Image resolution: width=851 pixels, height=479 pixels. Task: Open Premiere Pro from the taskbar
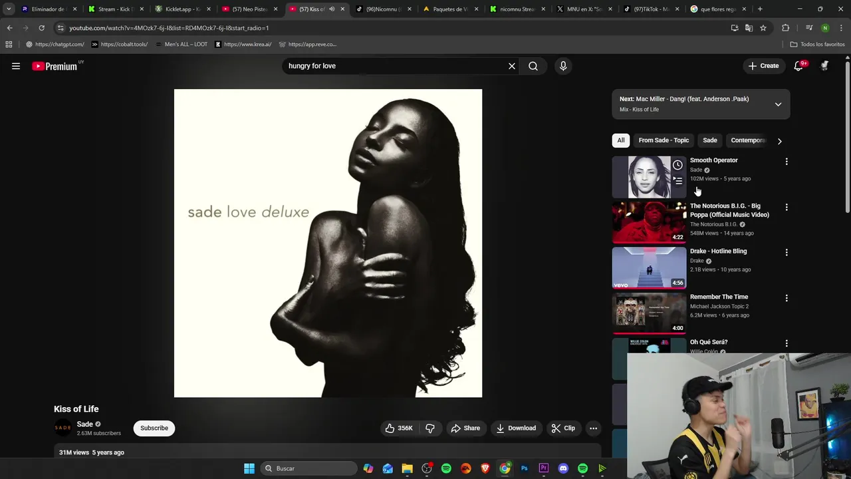(x=544, y=468)
